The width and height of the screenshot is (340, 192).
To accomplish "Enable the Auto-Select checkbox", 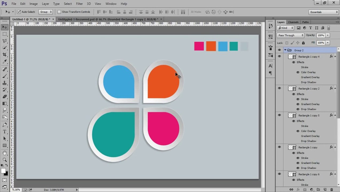I will 19,12.
